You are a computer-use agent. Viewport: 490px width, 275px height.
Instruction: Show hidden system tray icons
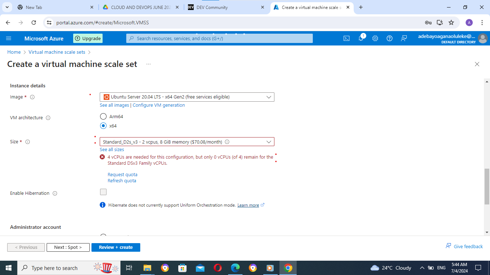(x=422, y=268)
